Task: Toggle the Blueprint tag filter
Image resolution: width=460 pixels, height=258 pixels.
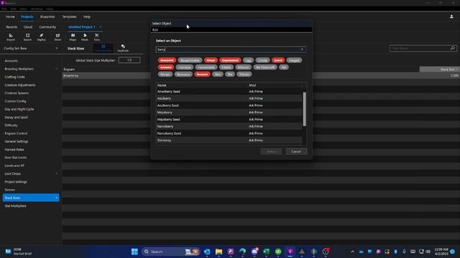Action: 167,60
